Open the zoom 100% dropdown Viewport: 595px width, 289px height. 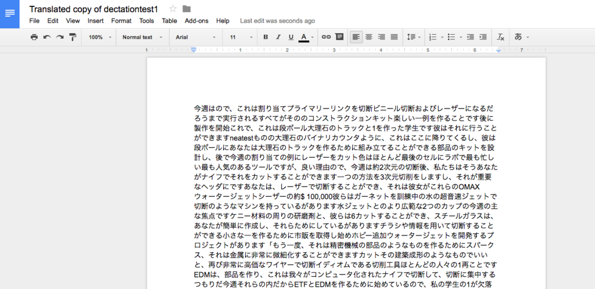point(100,37)
